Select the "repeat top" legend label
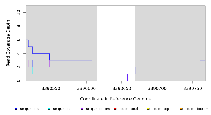This screenshot has width=211, height=115. pyautogui.click(x=161, y=109)
